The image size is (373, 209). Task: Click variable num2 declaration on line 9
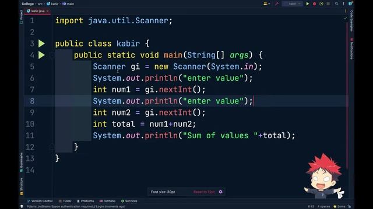pos(121,113)
